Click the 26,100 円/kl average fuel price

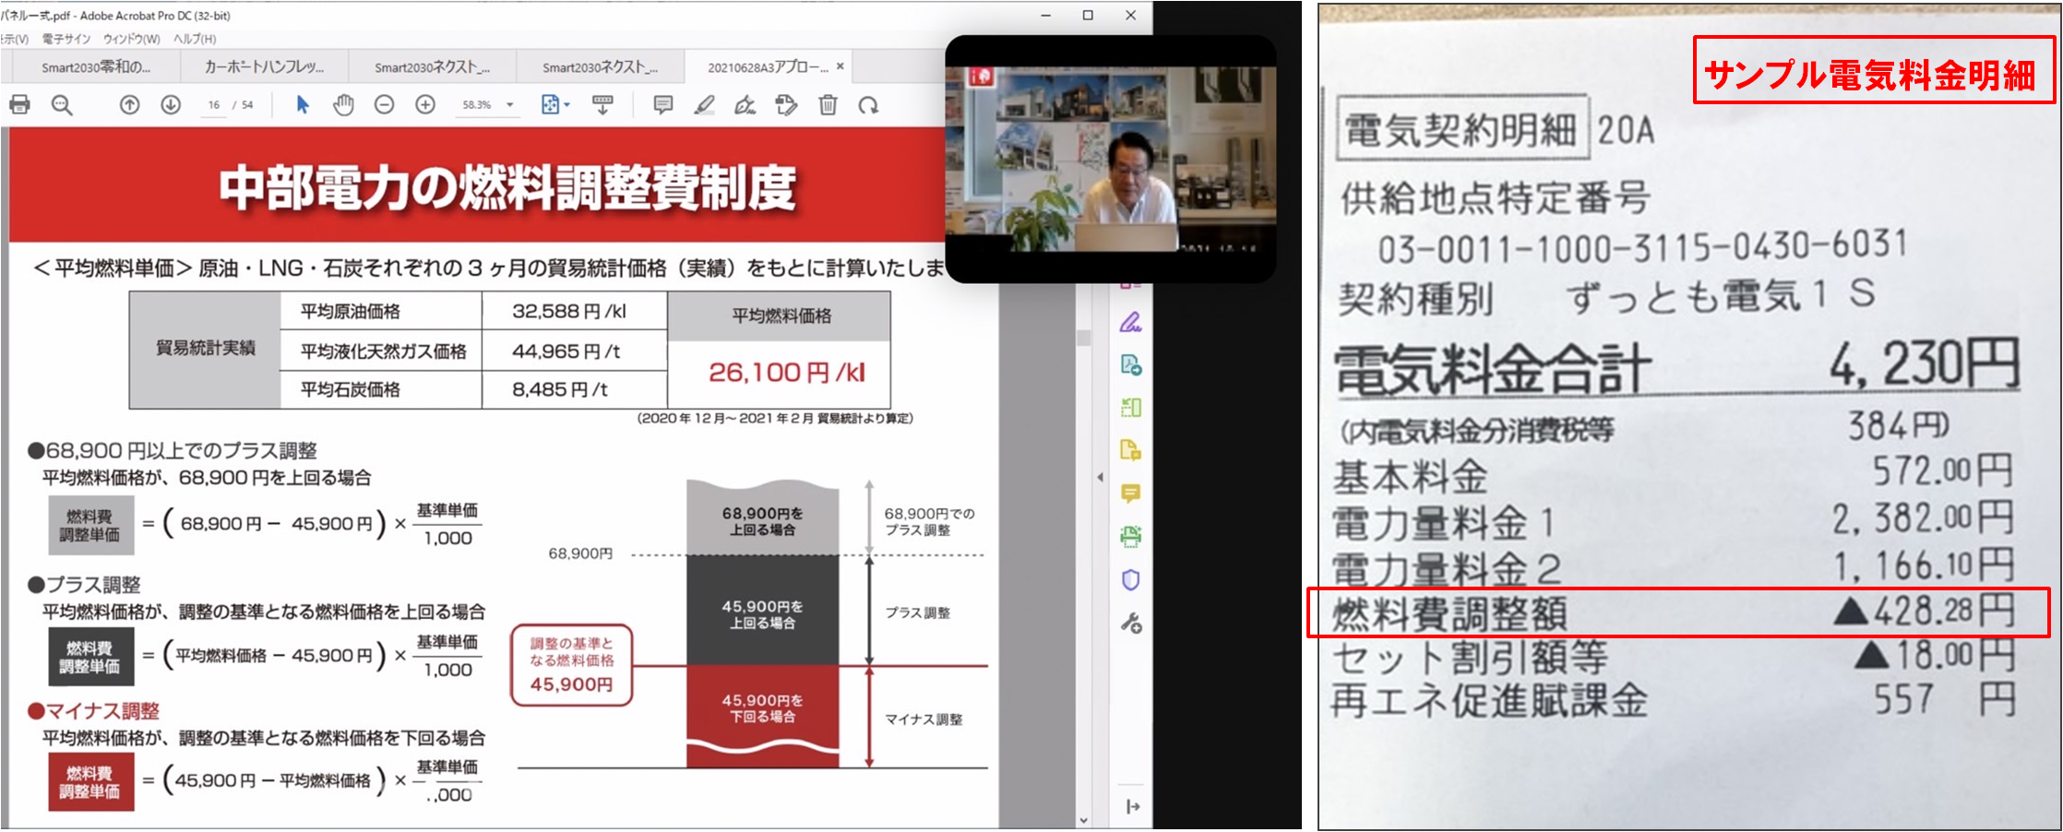point(786,373)
